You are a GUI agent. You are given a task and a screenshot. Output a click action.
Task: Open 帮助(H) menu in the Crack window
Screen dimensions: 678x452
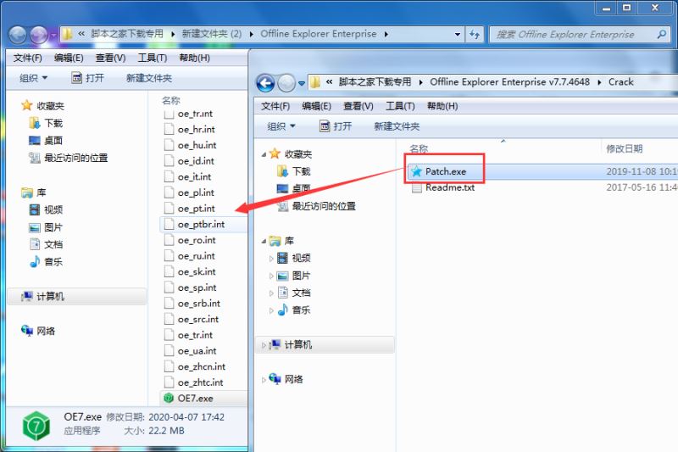pyautogui.click(x=442, y=106)
